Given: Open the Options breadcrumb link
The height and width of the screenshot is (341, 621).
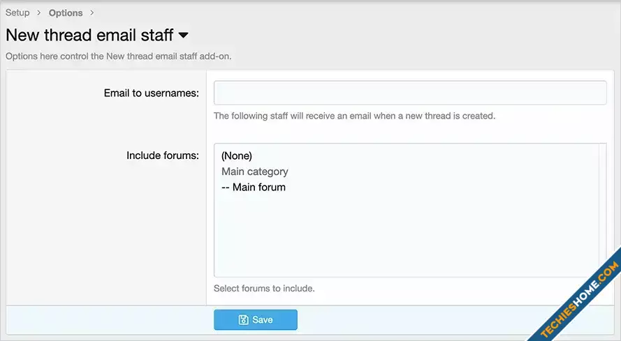Looking at the screenshot, I should click(x=66, y=13).
